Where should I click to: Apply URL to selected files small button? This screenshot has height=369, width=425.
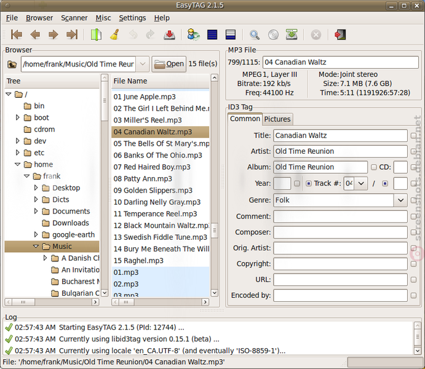413,280
